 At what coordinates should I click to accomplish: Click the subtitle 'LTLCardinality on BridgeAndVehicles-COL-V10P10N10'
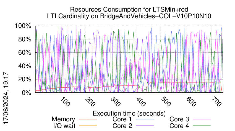(x=129, y=16)
